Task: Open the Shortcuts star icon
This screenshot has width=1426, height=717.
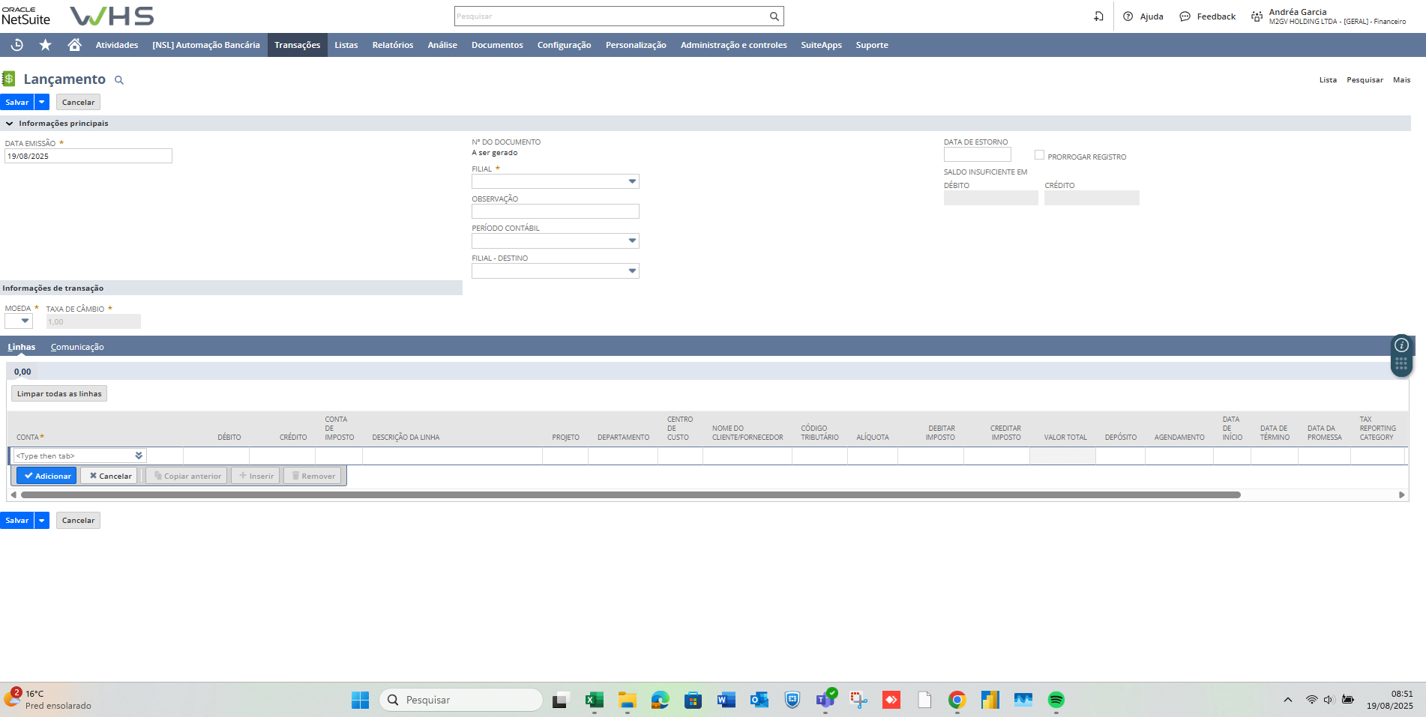Action: tap(45, 45)
